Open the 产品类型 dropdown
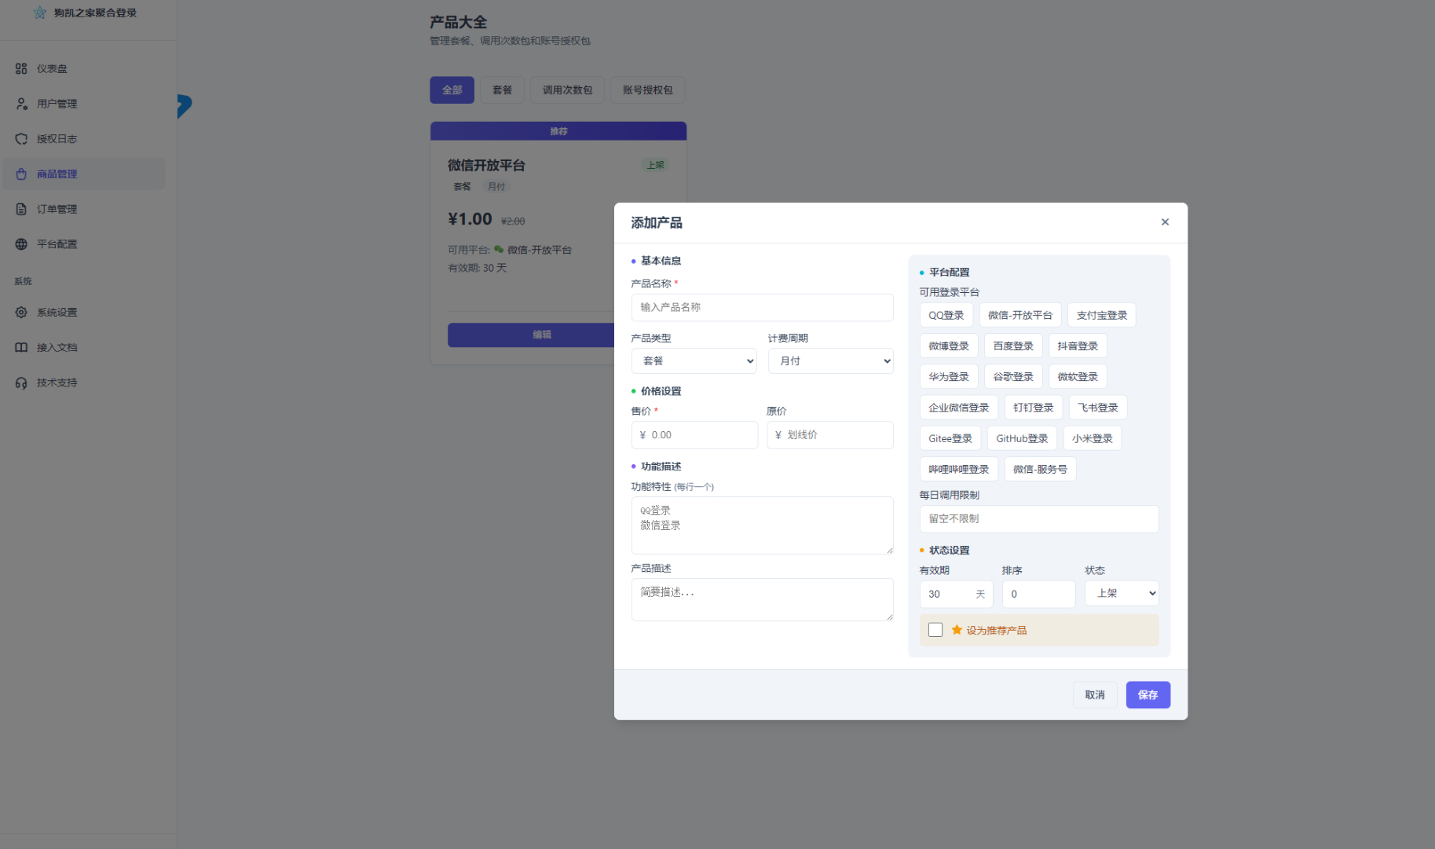 click(x=694, y=361)
